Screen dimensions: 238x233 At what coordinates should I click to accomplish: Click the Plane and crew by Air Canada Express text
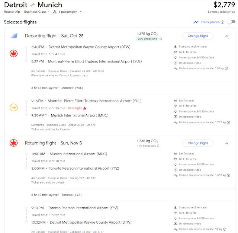coord(59,76)
